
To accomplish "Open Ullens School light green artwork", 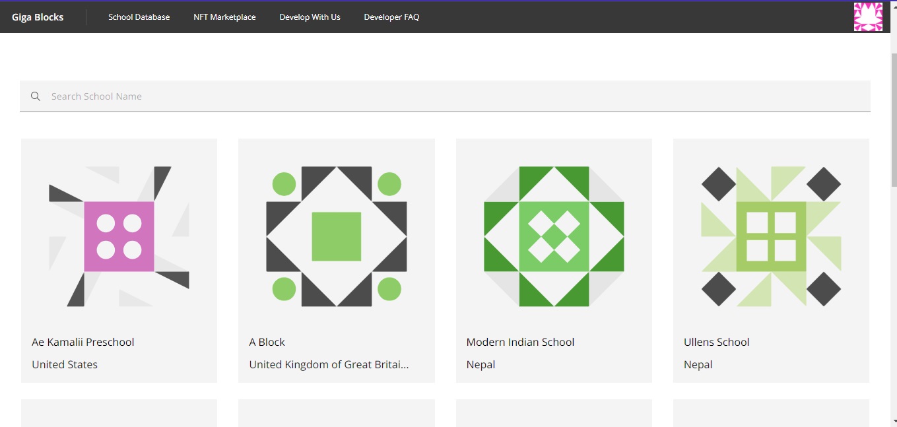I will click(771, 236).
